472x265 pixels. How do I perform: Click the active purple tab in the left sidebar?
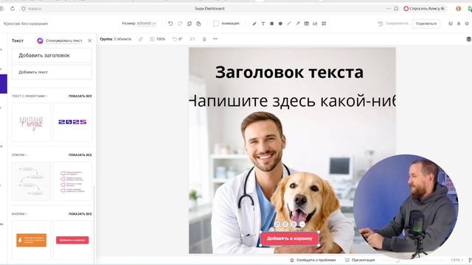click(x=3, y=84)
